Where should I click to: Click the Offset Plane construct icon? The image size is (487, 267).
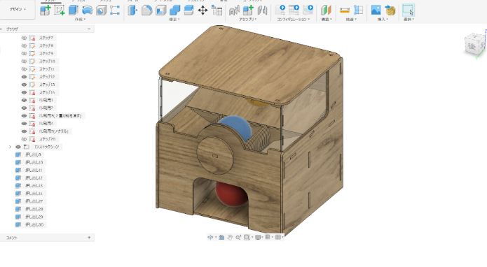(326, 10)
